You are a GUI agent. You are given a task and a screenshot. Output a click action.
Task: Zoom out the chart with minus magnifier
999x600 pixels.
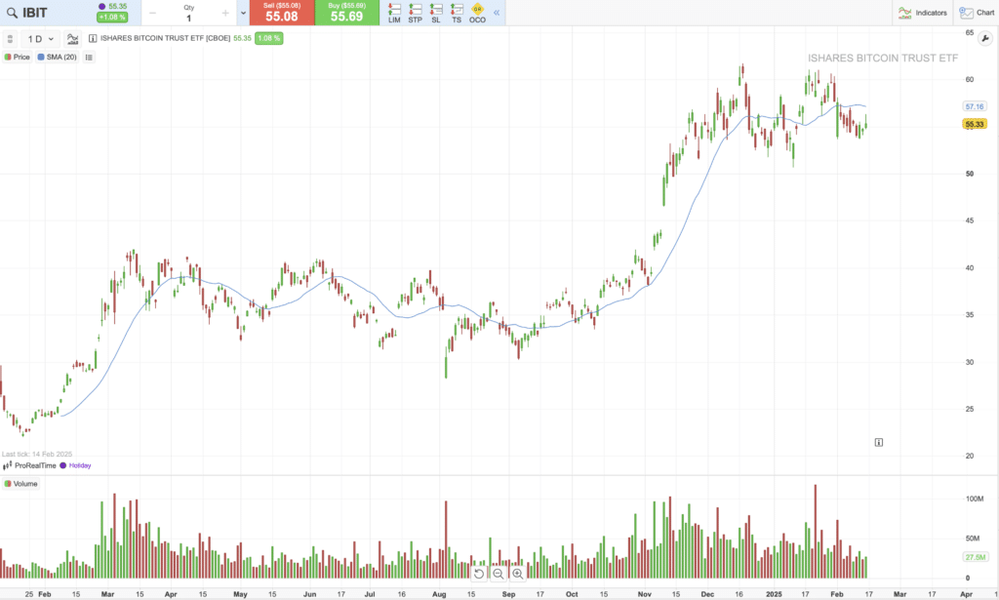[499, 574]
